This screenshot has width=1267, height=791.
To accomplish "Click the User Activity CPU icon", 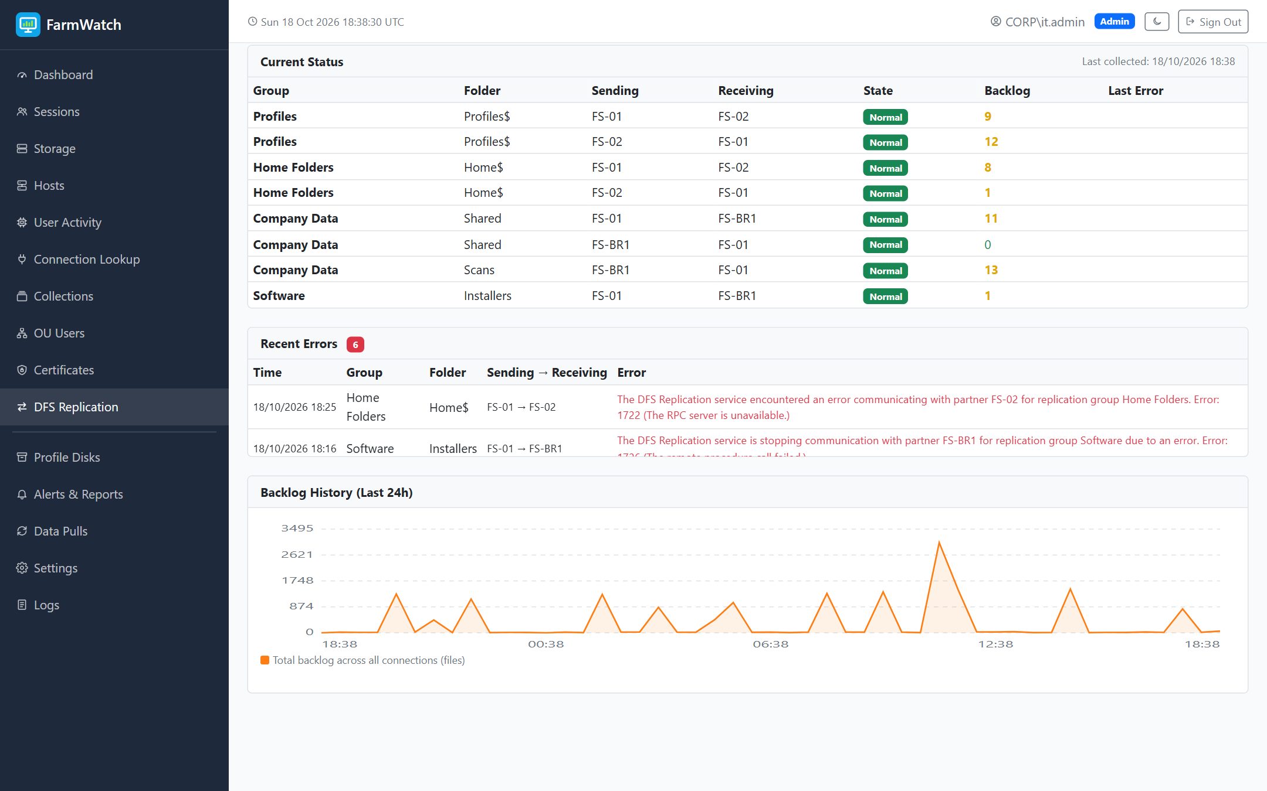I will coord(22,223).
